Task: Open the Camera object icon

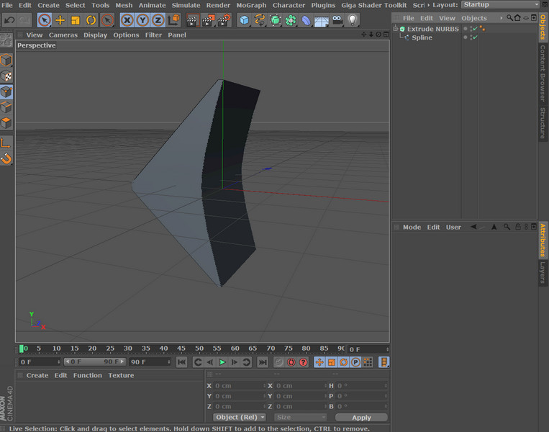Action: tap(337, 20)
